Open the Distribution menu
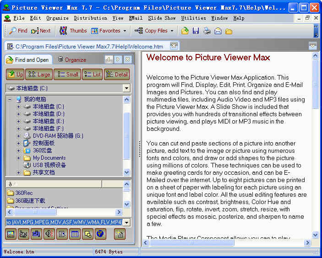This screenshot has width=322, height=258. (91, 18)
